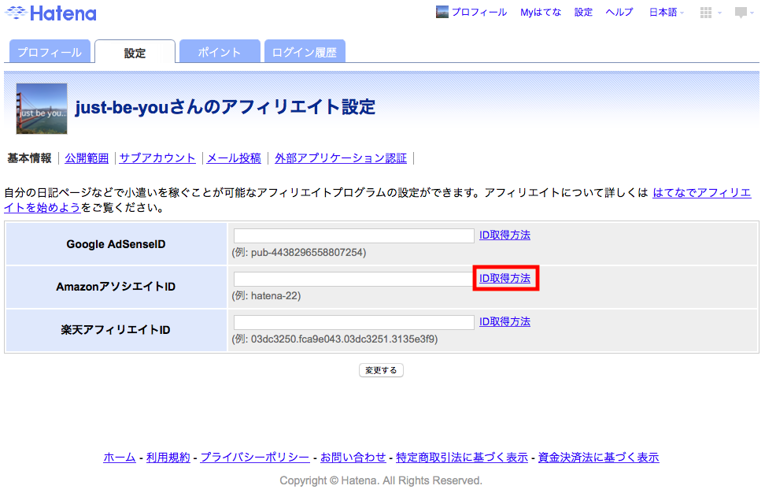Screen dimensions: 765x493
Task: Click the AmazonアソシエイトID row label
Action: tap(116, 287)
